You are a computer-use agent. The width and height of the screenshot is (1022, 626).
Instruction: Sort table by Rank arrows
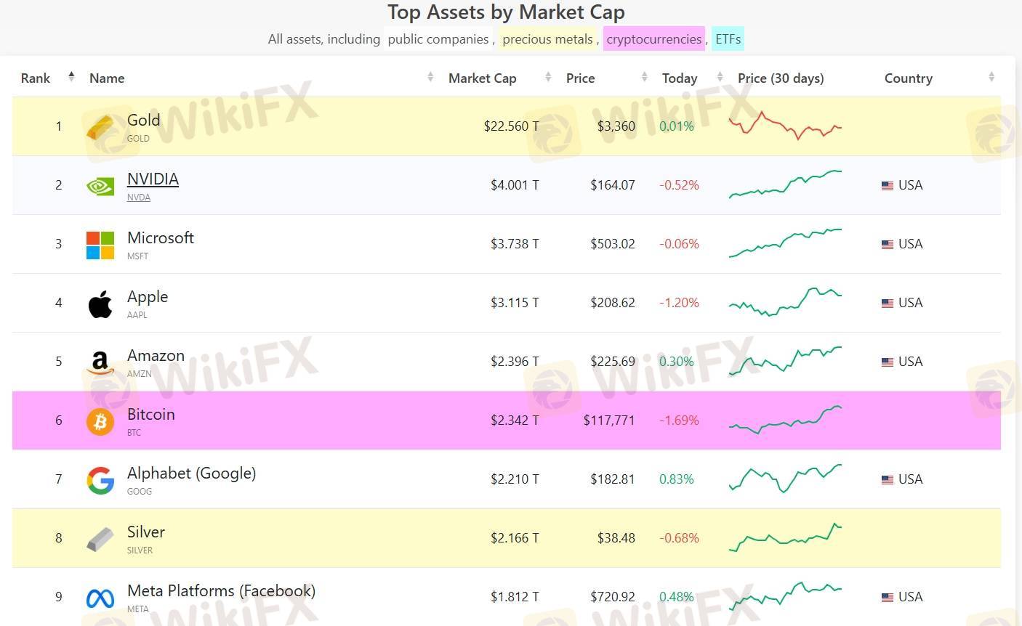pos(71,77)
